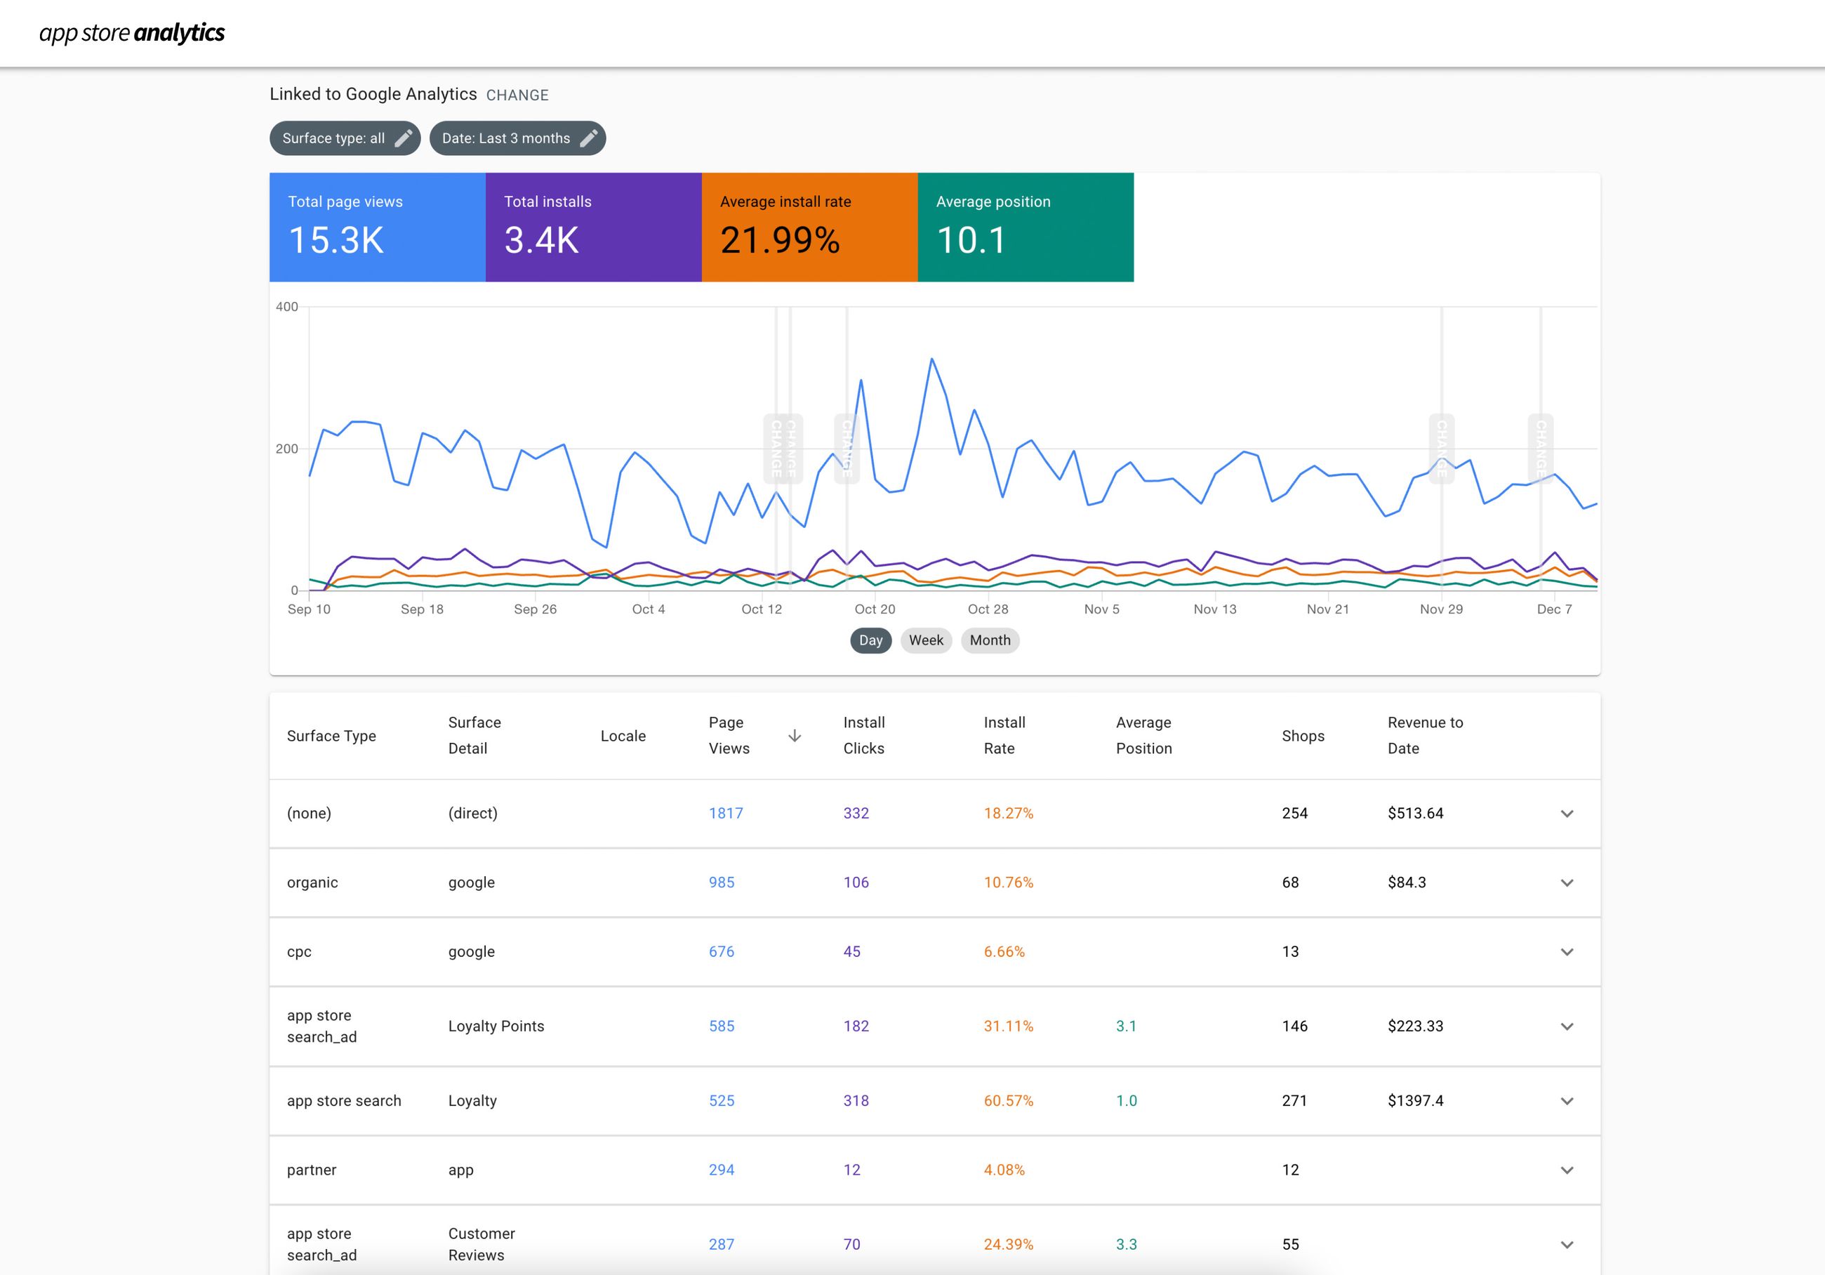Click CHANGE next to Linked to Google Analytics

[517, 94]
